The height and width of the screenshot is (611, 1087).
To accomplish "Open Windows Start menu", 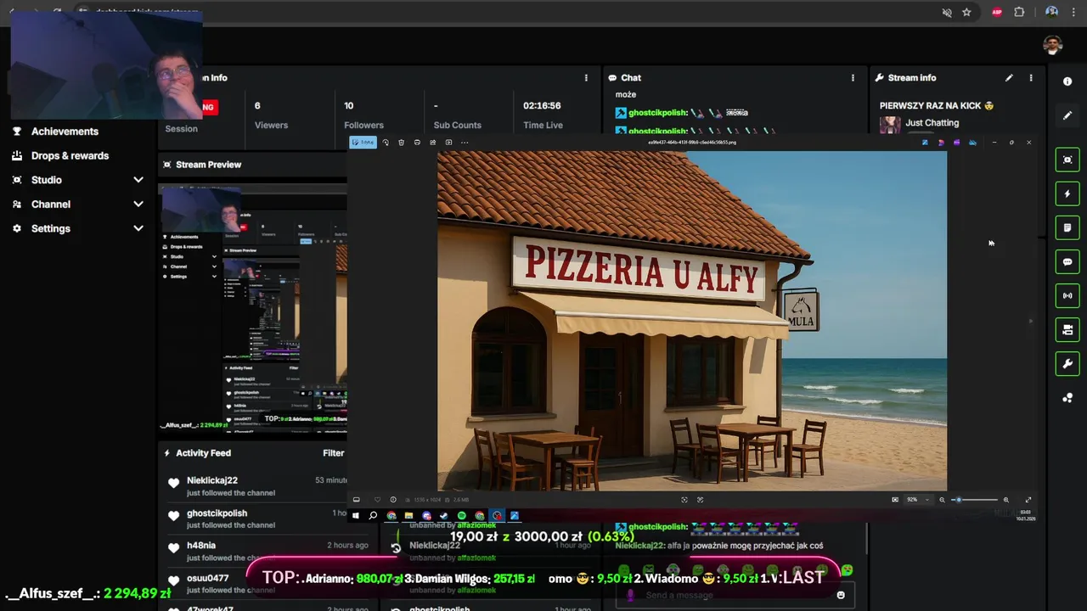I will coord(356,515).
